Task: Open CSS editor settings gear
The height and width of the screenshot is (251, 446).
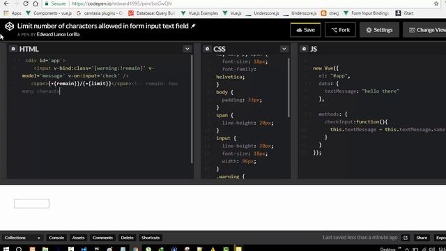Action: click(x=207, y=49)
